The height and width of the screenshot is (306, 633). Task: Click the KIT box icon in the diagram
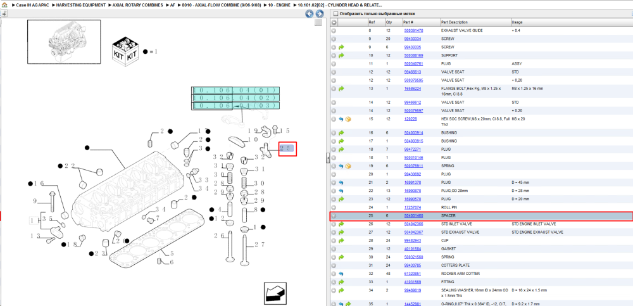(x=125, y=52)
